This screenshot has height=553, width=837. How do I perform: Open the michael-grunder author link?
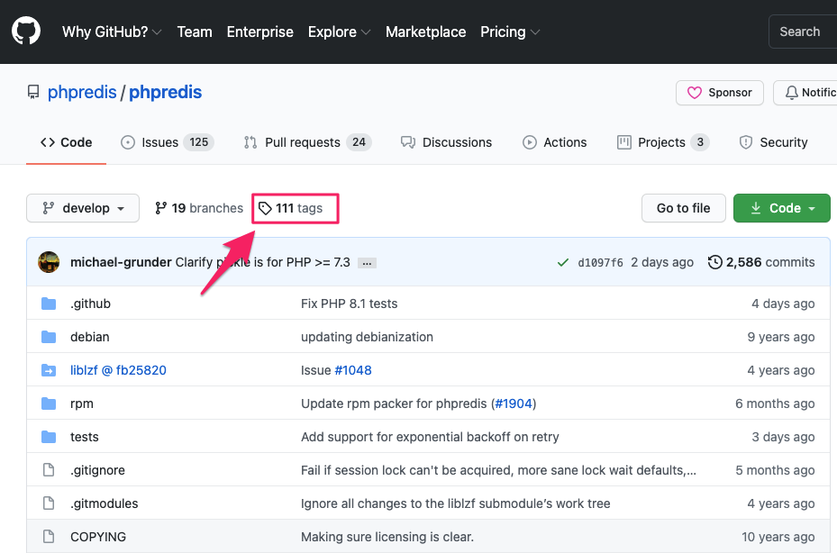tap(121, 263)
